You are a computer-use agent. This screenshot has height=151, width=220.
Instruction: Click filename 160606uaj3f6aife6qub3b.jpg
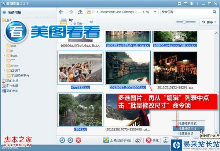[x=80, y=46]
